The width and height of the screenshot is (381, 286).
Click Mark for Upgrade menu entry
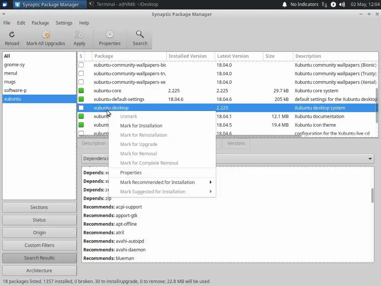(162, 144)
